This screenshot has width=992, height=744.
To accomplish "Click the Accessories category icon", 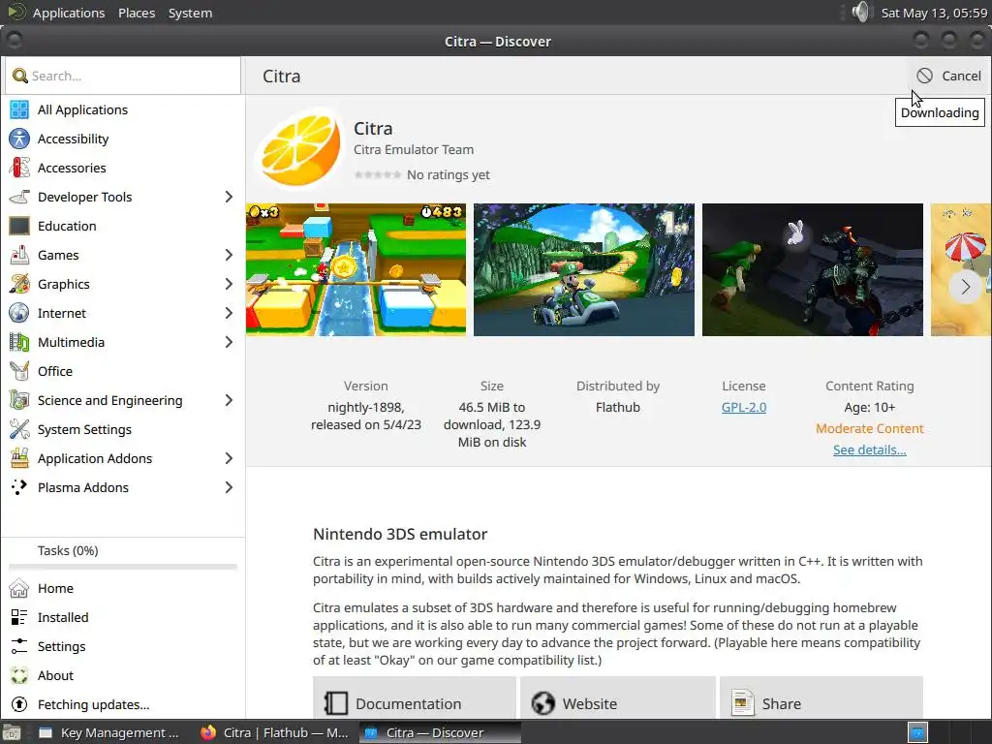I will click(x=19, y=168).
